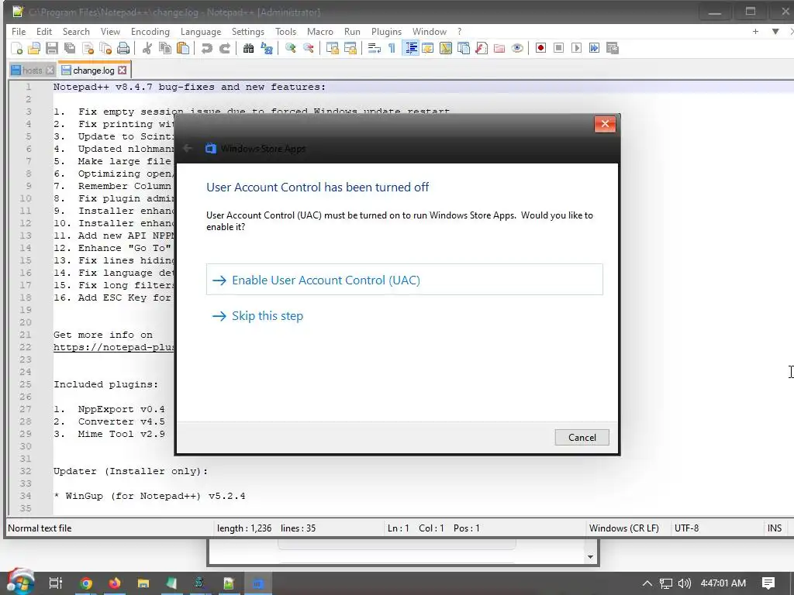Click Run macro multiple times icon
This screenshot has height=595, width=794.
click(594, 48)
